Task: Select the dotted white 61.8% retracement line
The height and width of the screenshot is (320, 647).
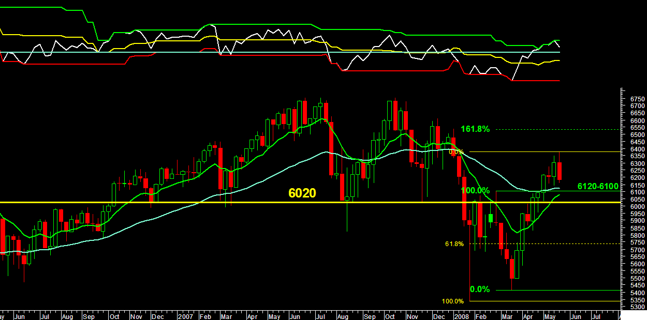Action: click(x=543, y=243)
